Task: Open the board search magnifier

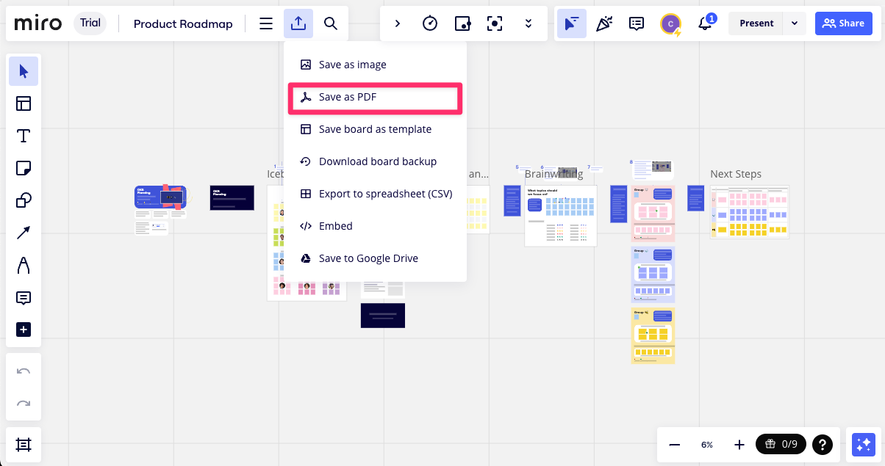Action: [x=331, y=23]
